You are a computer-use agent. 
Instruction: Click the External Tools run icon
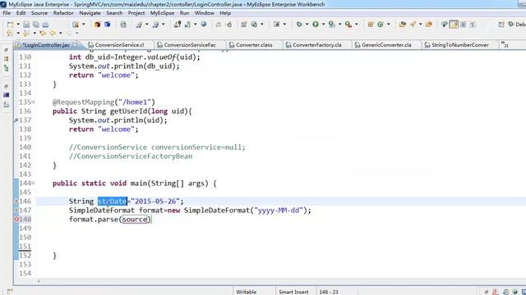[x=348, y=24]
